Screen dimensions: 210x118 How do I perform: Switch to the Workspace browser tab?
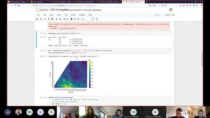[x=41, y=2]
